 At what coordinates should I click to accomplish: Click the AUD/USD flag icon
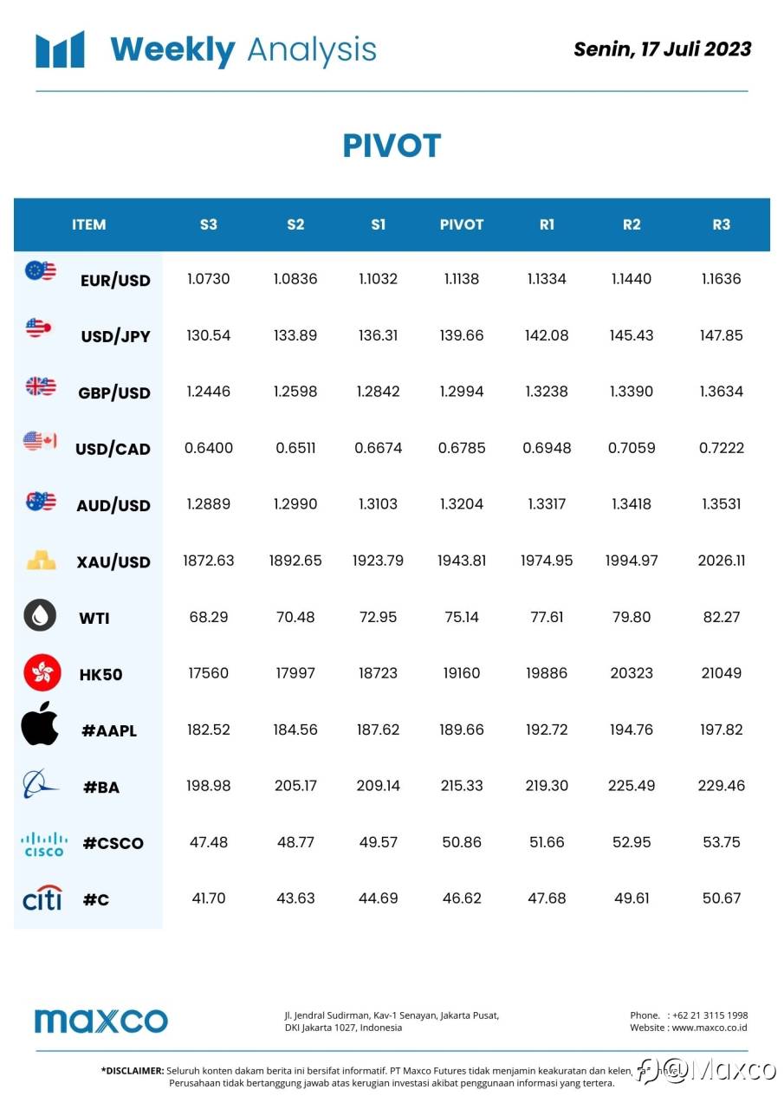click(40, 501)
